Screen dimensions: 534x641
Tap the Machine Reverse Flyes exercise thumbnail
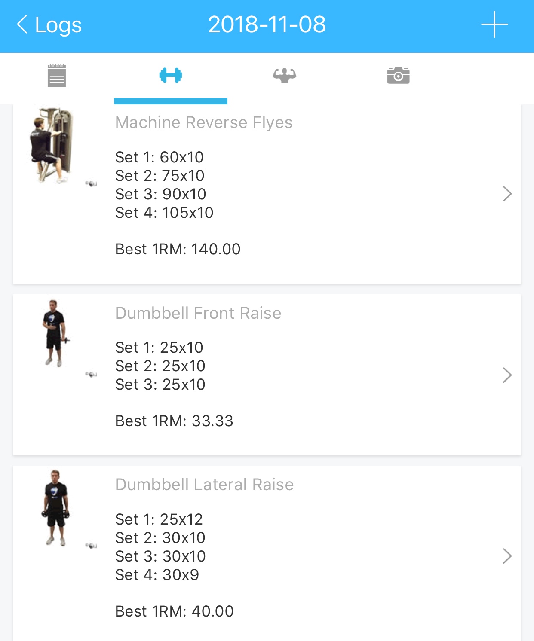pyautogui.click(x=52, y=145)
